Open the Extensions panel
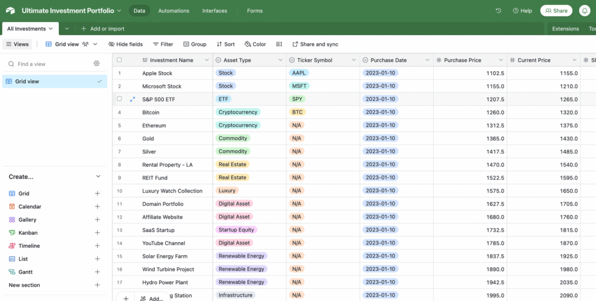The height and width of the screenshot is (301, 596). point(565,29)
